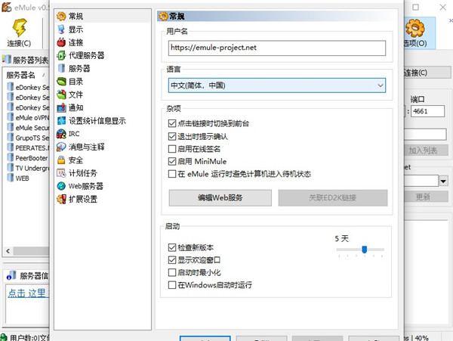Viewport: 453px width, 341px height.
Task: Click the Web服务器 globe icon
Action: tap(61, 186)
